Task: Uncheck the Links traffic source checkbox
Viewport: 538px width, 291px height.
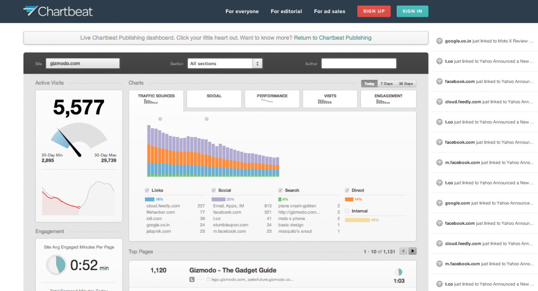Action: pos(147,190)
